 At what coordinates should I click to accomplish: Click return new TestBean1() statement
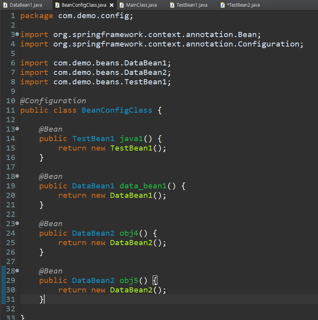(112, 148)
